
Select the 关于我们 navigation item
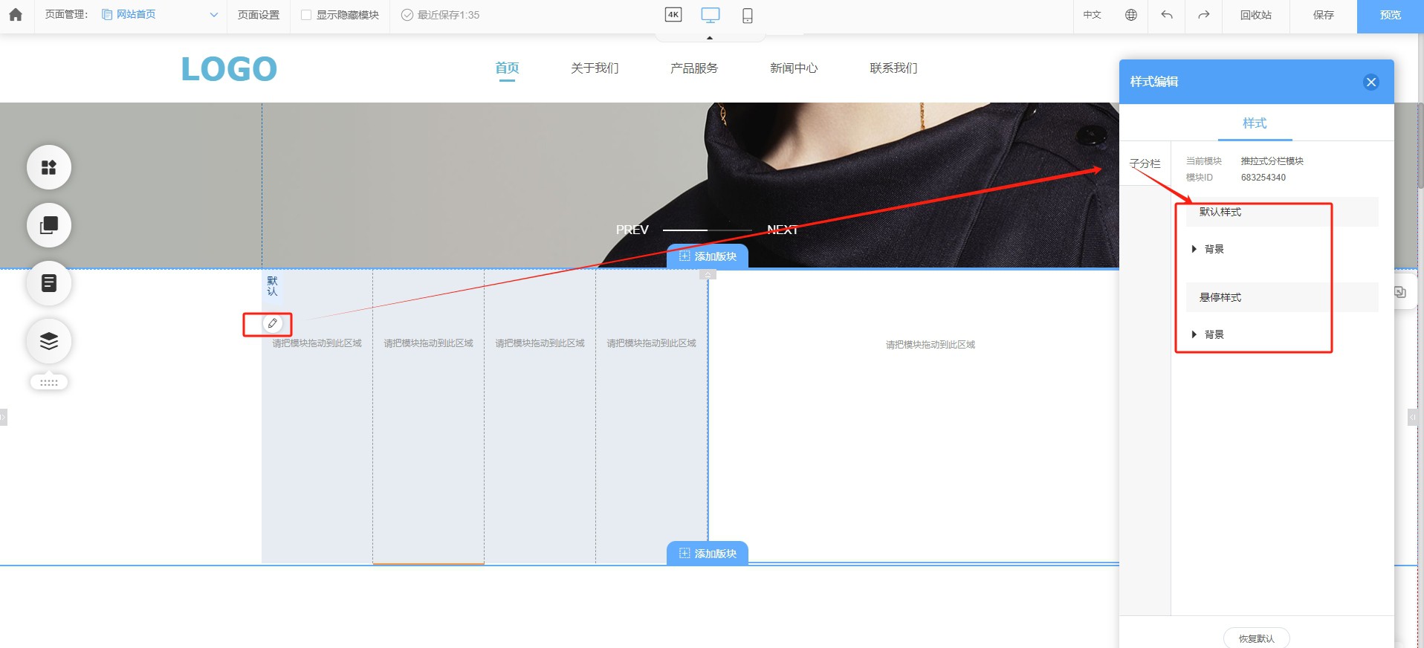[x=595, y=68]
